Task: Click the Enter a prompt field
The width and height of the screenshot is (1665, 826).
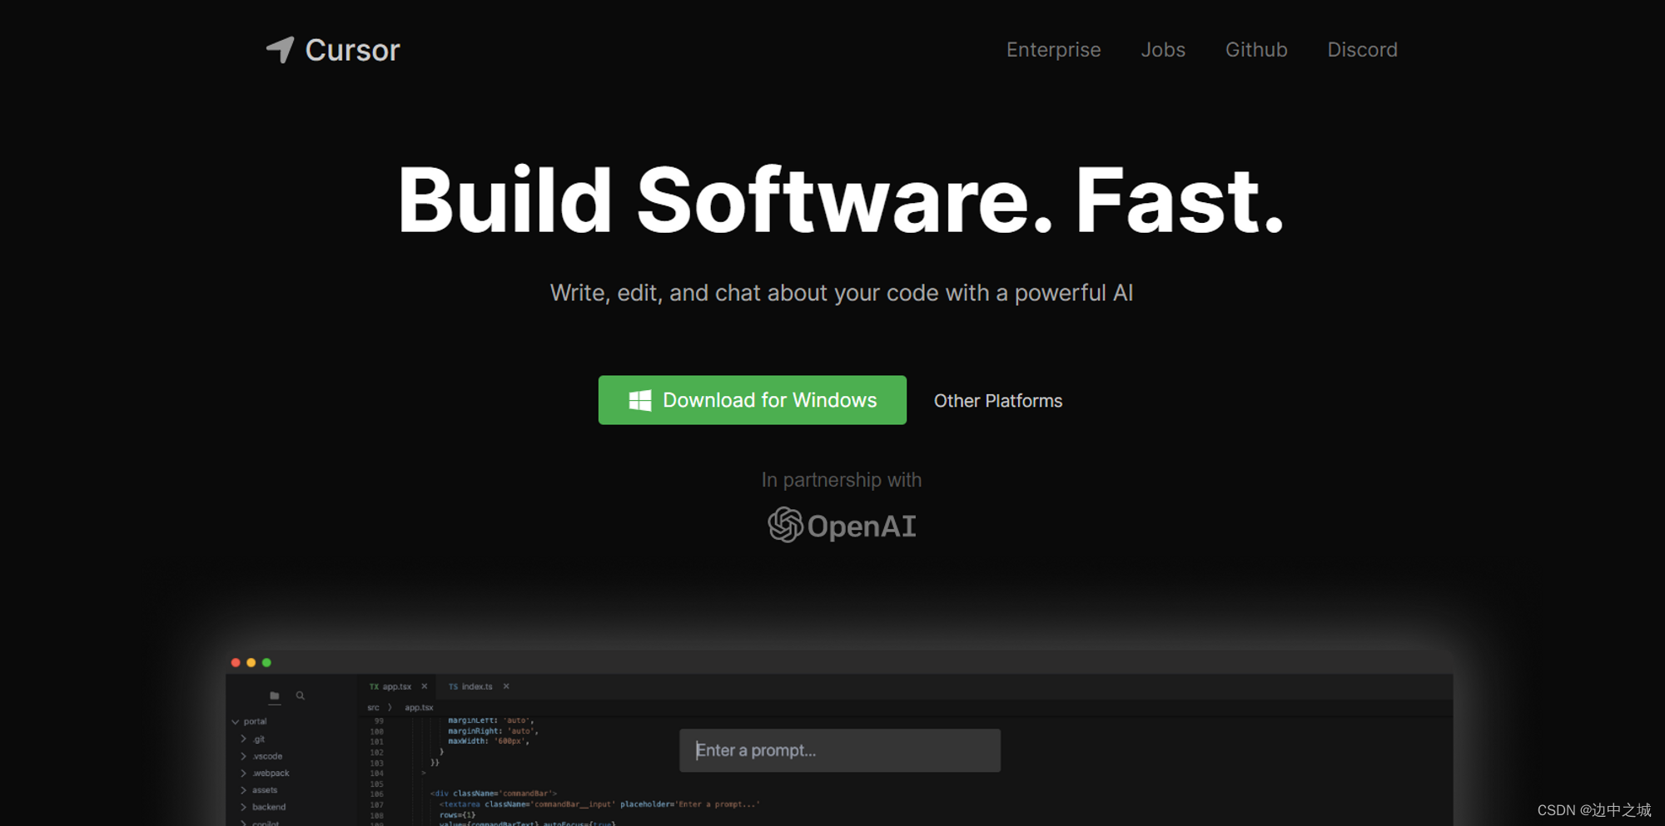Action: (840, 750)
